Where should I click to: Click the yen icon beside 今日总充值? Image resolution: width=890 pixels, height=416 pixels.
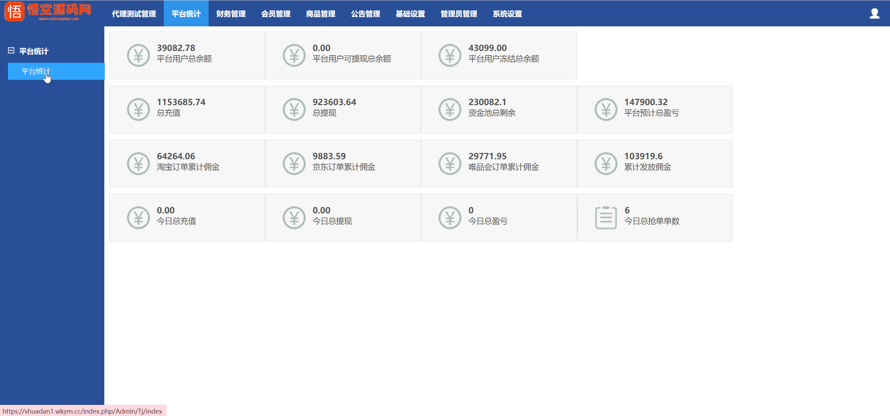coord(138,218)
